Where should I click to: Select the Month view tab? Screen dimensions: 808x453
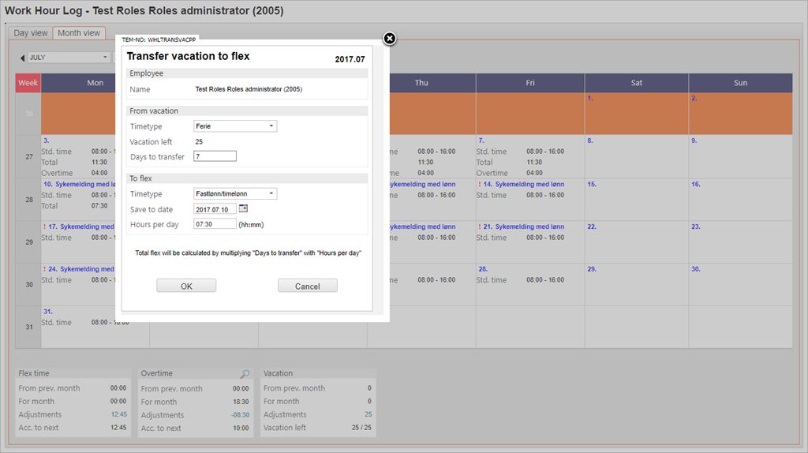79,33
